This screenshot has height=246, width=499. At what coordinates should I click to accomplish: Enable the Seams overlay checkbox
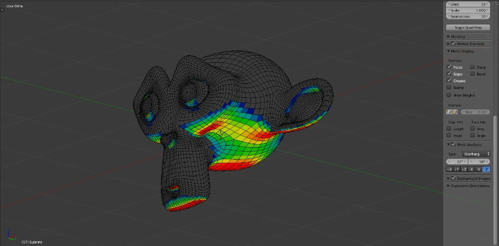(x=449, y=87)
